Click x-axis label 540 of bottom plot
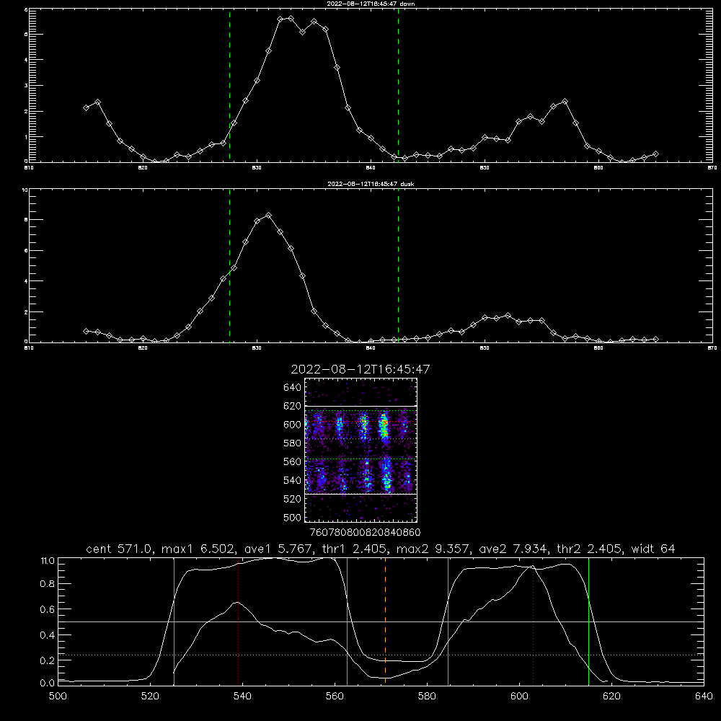This screenshot has width=721, height=721. click(242, 696)
